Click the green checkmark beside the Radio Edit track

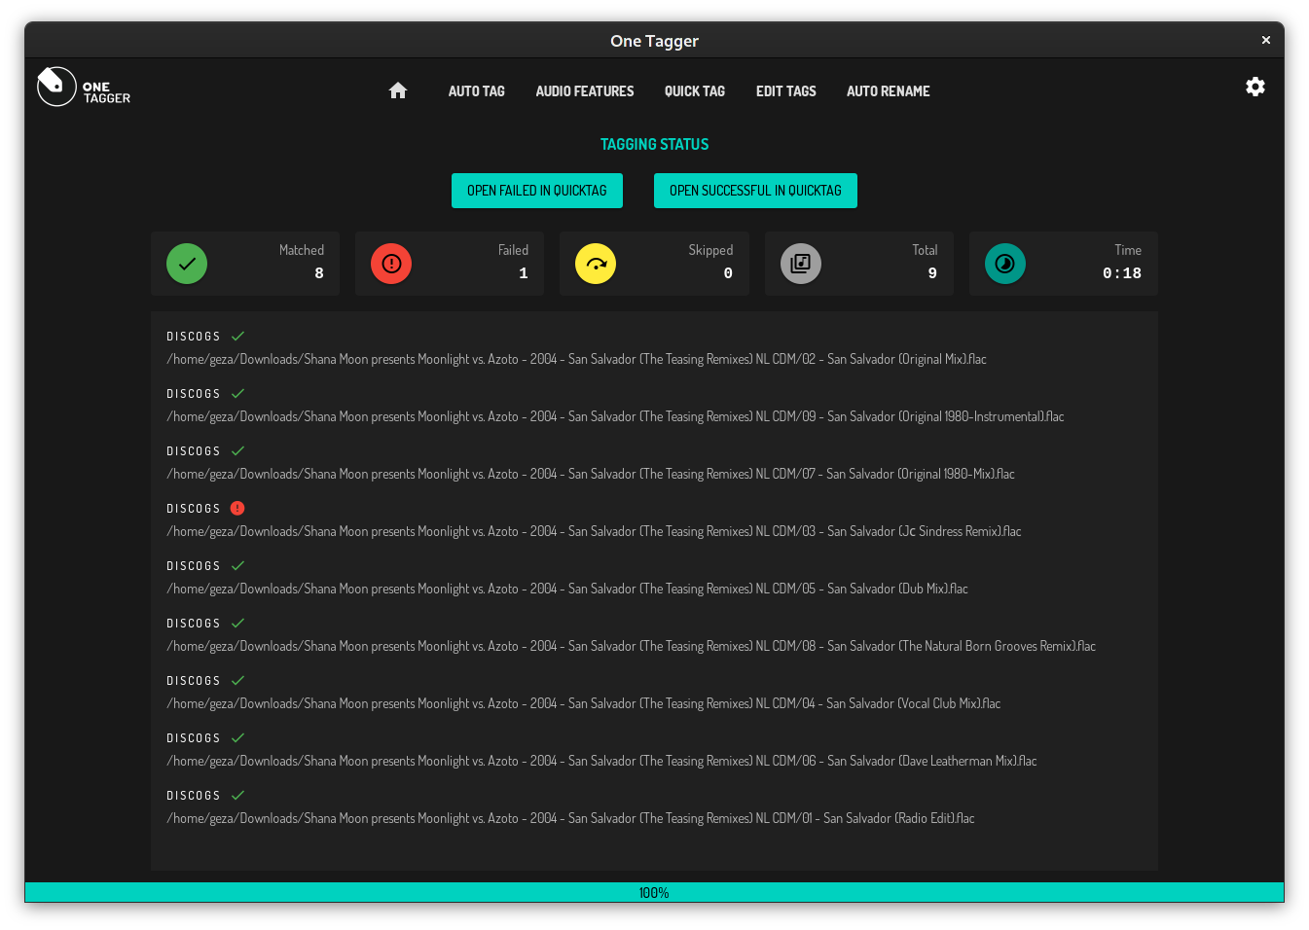click(x=238, y=794)
